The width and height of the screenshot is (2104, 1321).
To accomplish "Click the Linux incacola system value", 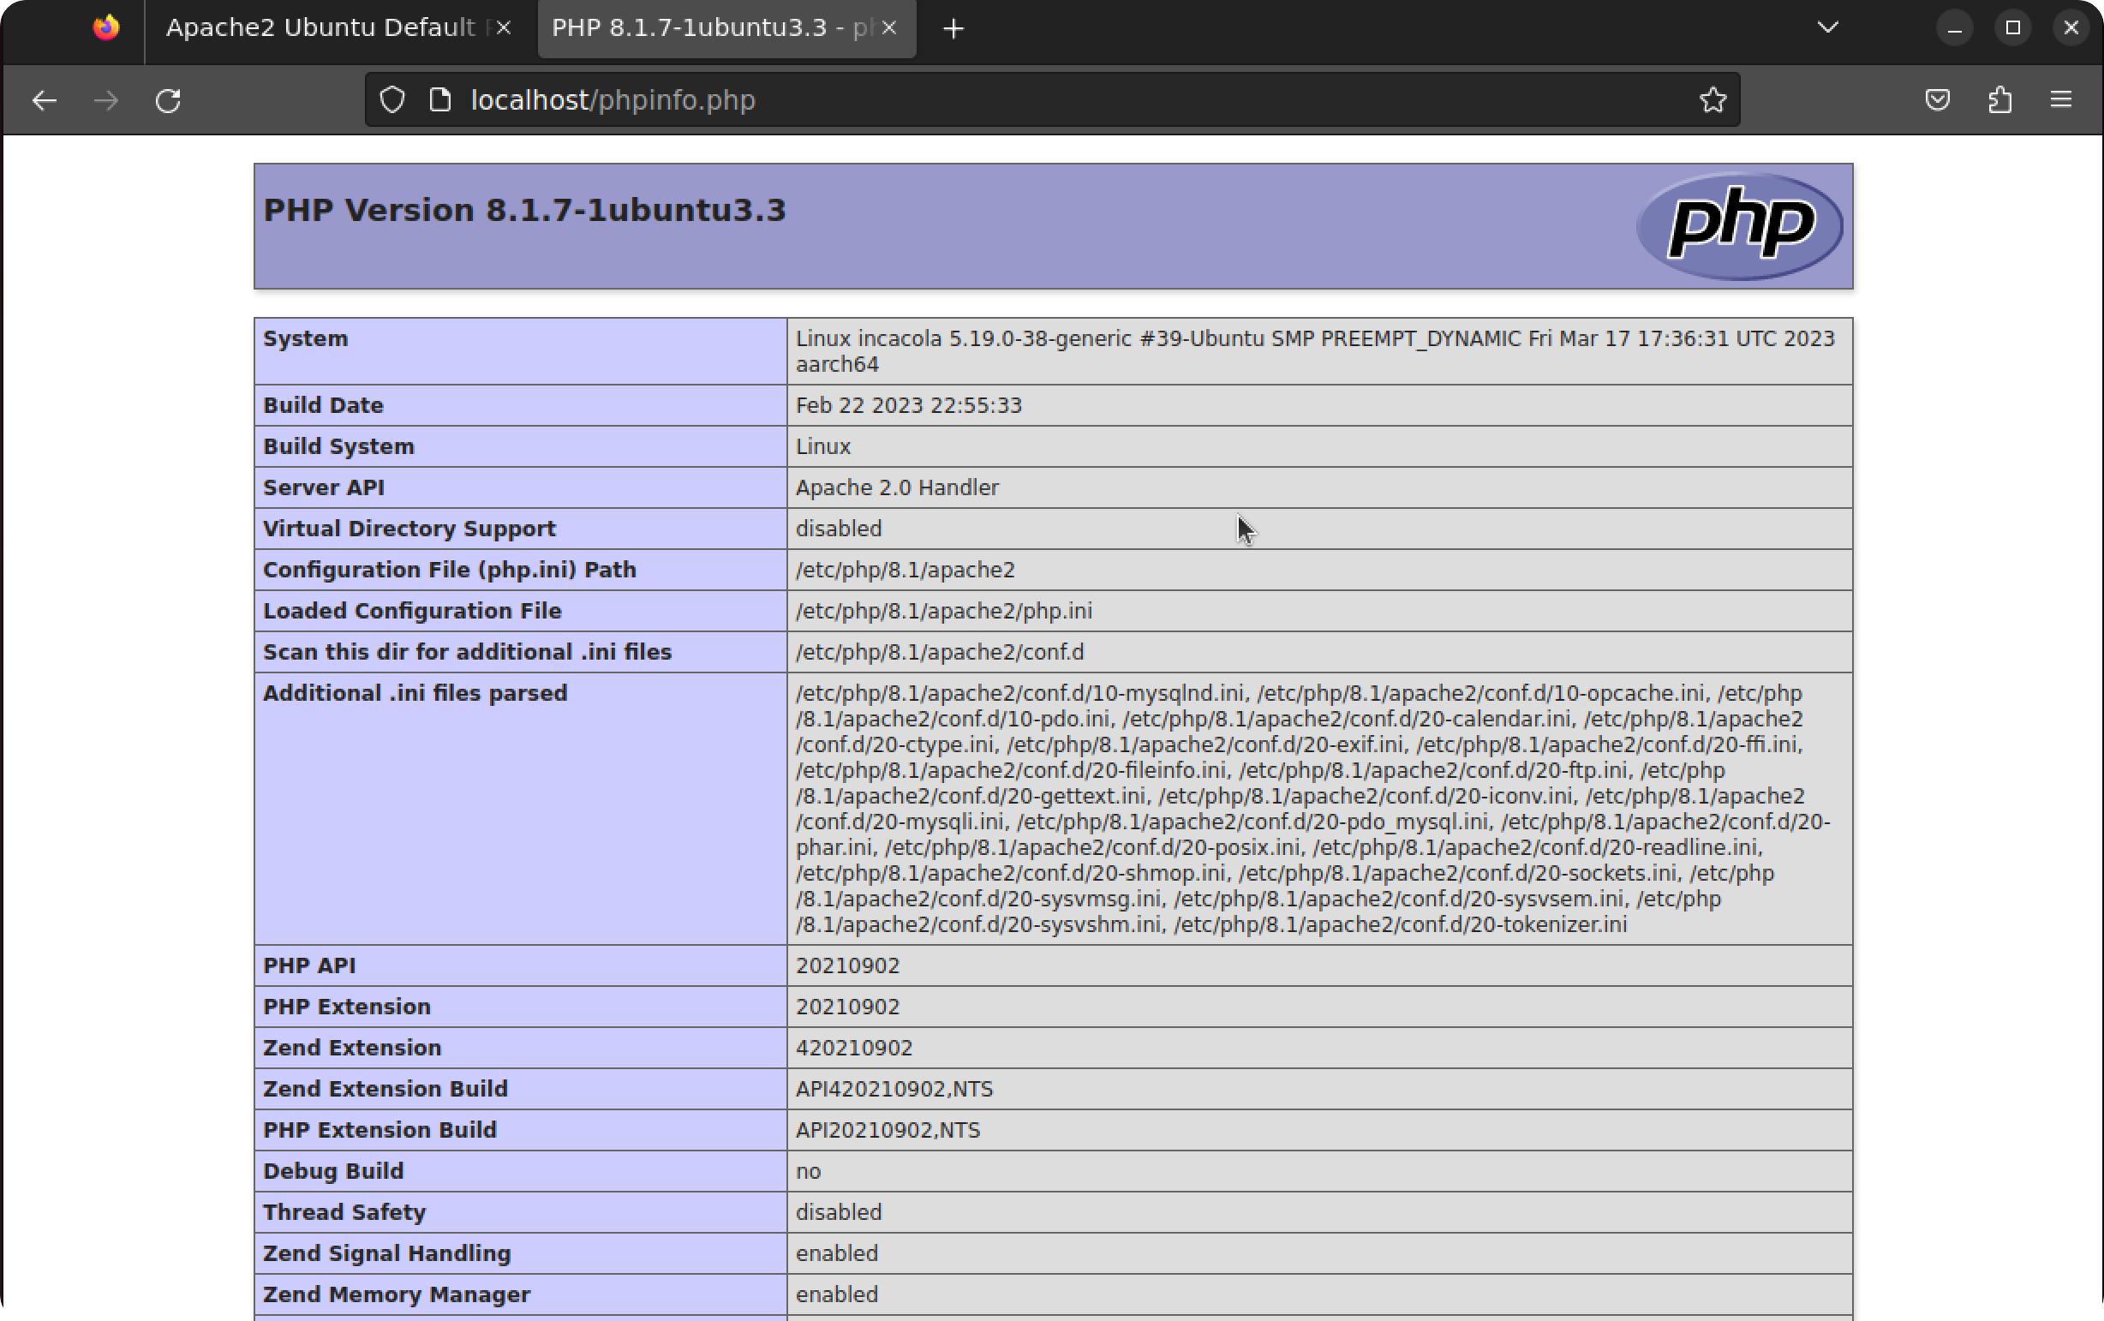I will coord(1314,351).
